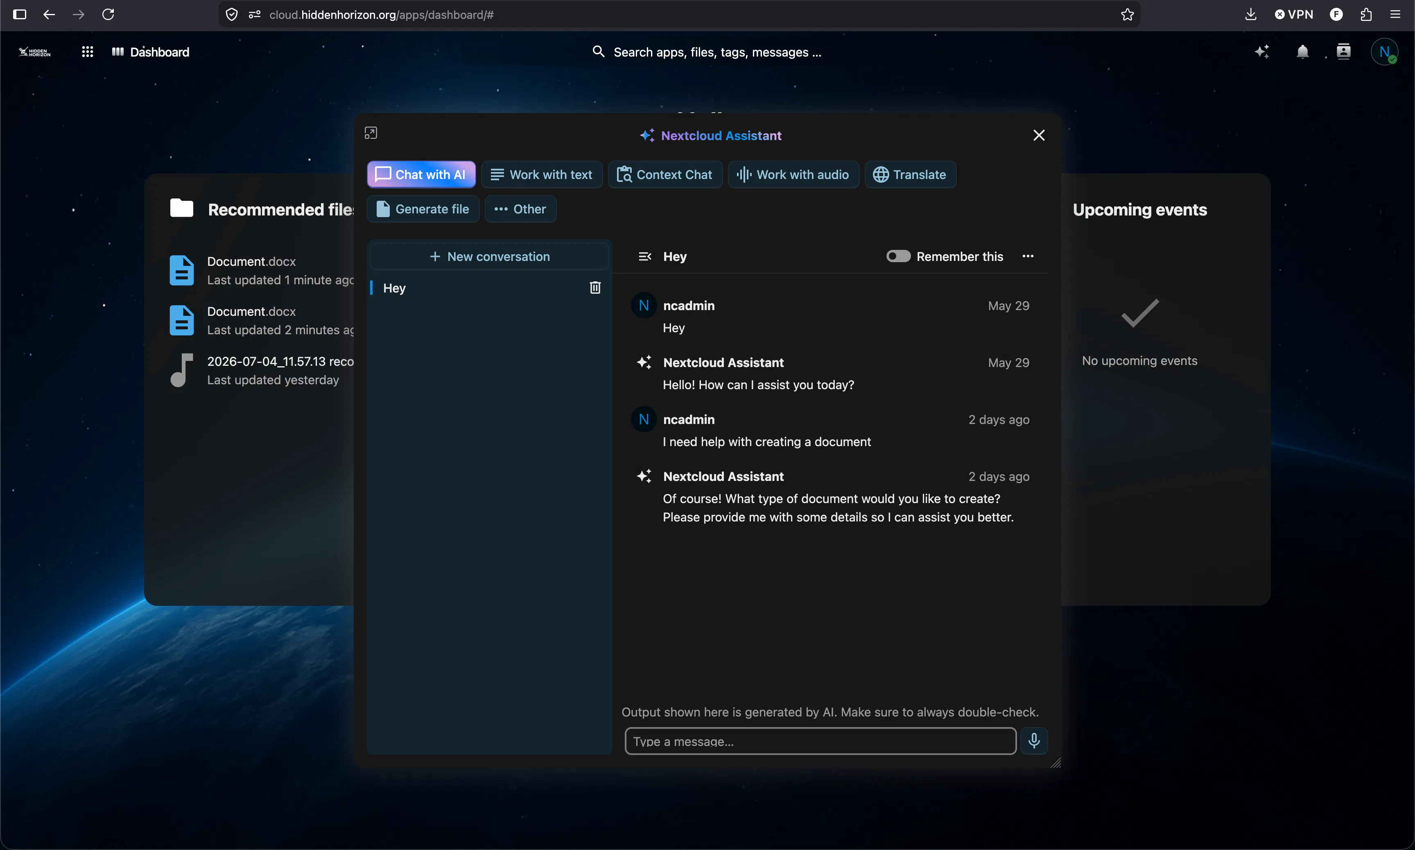1415x850 pixels.
Task: Switch to the Translate tab
Action: coord(910,175)
